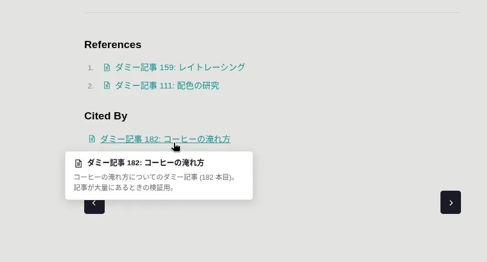487x262 pixels.
Task: Open citing article ダミー記事 182: コーヒーの淹れ方
Action: (165, 139)
